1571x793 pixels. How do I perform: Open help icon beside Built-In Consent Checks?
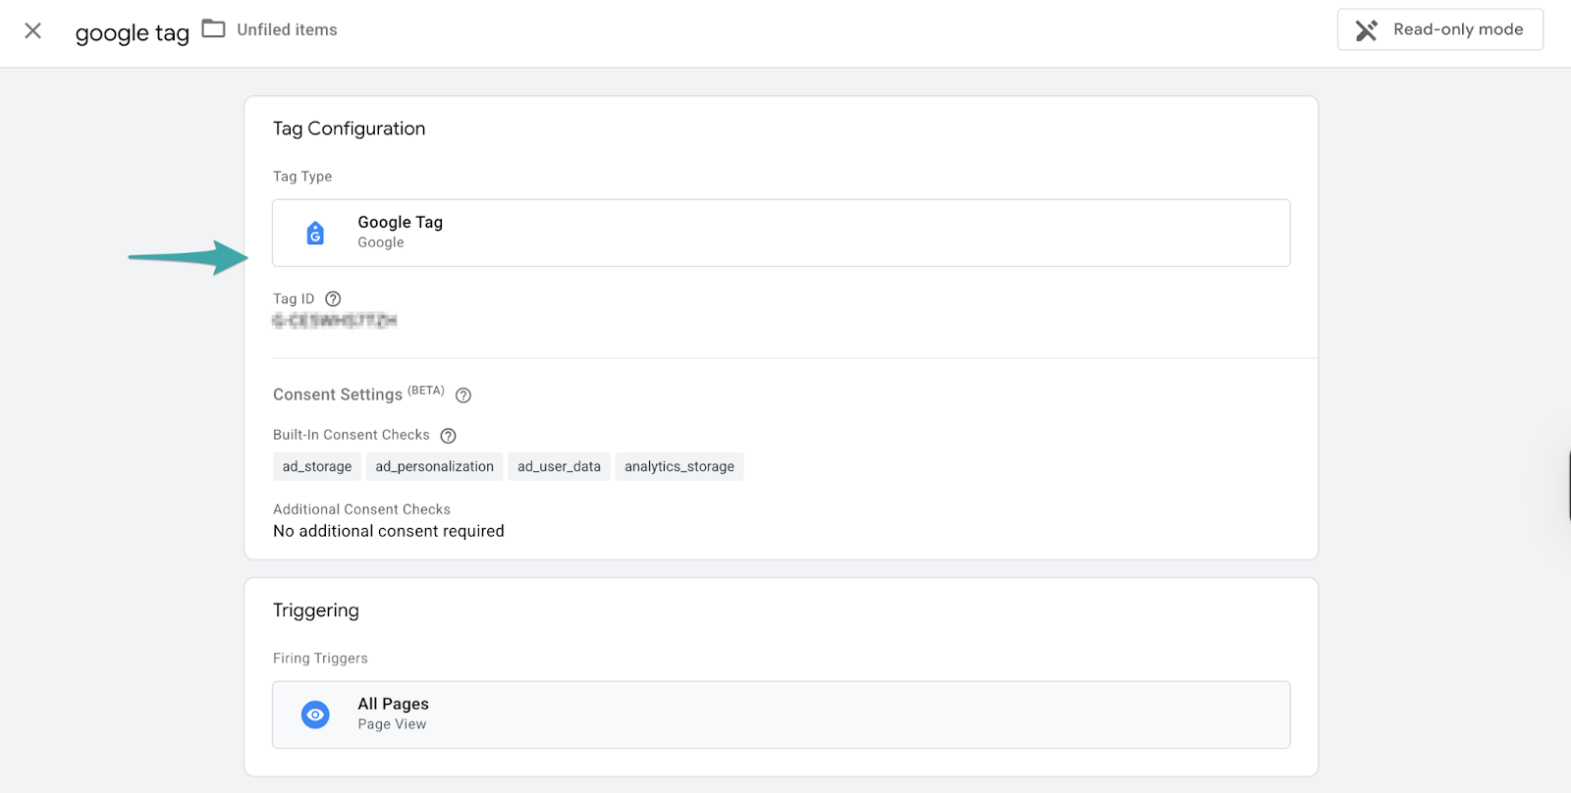448,436
